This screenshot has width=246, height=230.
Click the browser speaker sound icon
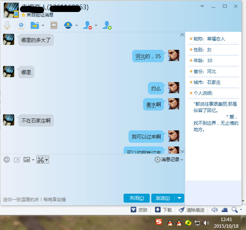coord(214,210)
